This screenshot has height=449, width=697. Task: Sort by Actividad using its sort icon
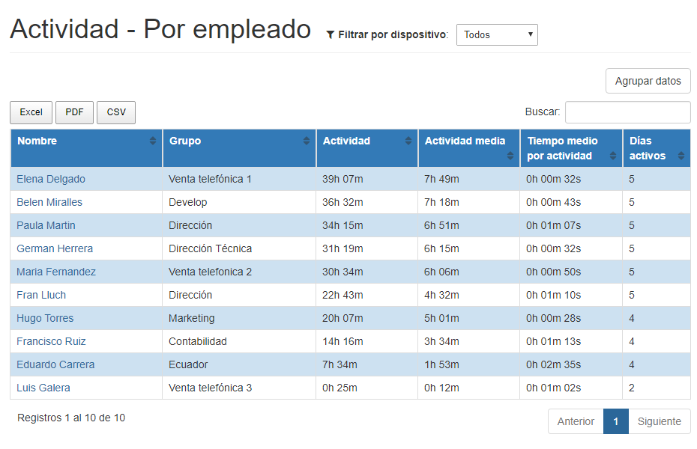(408, 141)
